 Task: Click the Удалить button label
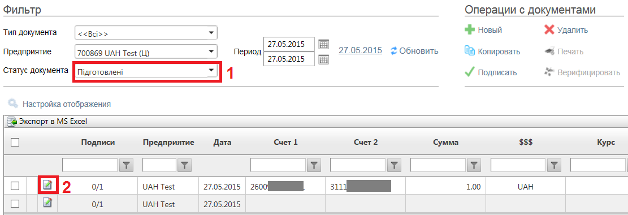[573, 30]
